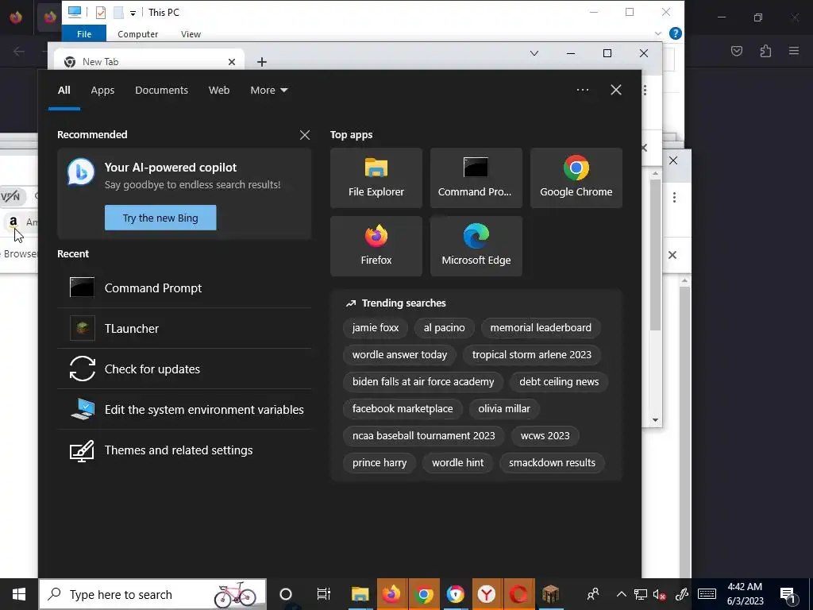This screenshot has width=813, height=610.
Task: Select the Documents search filter tab
Action: (x=161, y=91)
